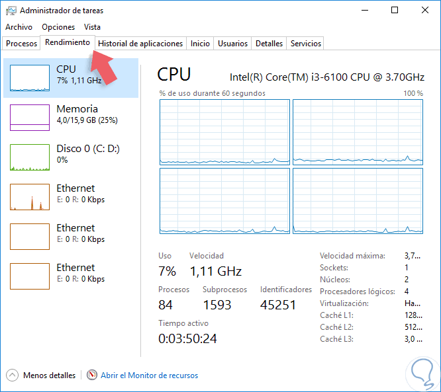The height and width of the screenshot is (392, 441).
Task: Click '% de uso durante 60 segundos' label
Action: [x=213, y=93]
